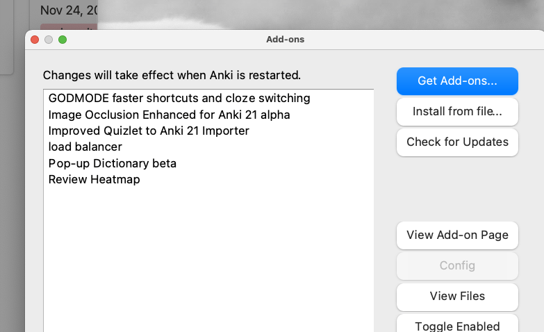Check for Updates to add-ons
Image resolution: width=544 pixels, height=332 pixels.
tap(457, 142)
